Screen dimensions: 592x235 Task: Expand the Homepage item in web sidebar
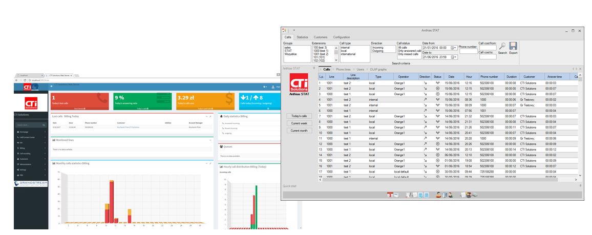pos(31,132)
